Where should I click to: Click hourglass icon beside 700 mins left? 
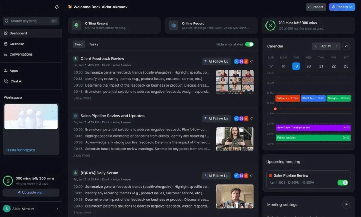pos(270,25)
